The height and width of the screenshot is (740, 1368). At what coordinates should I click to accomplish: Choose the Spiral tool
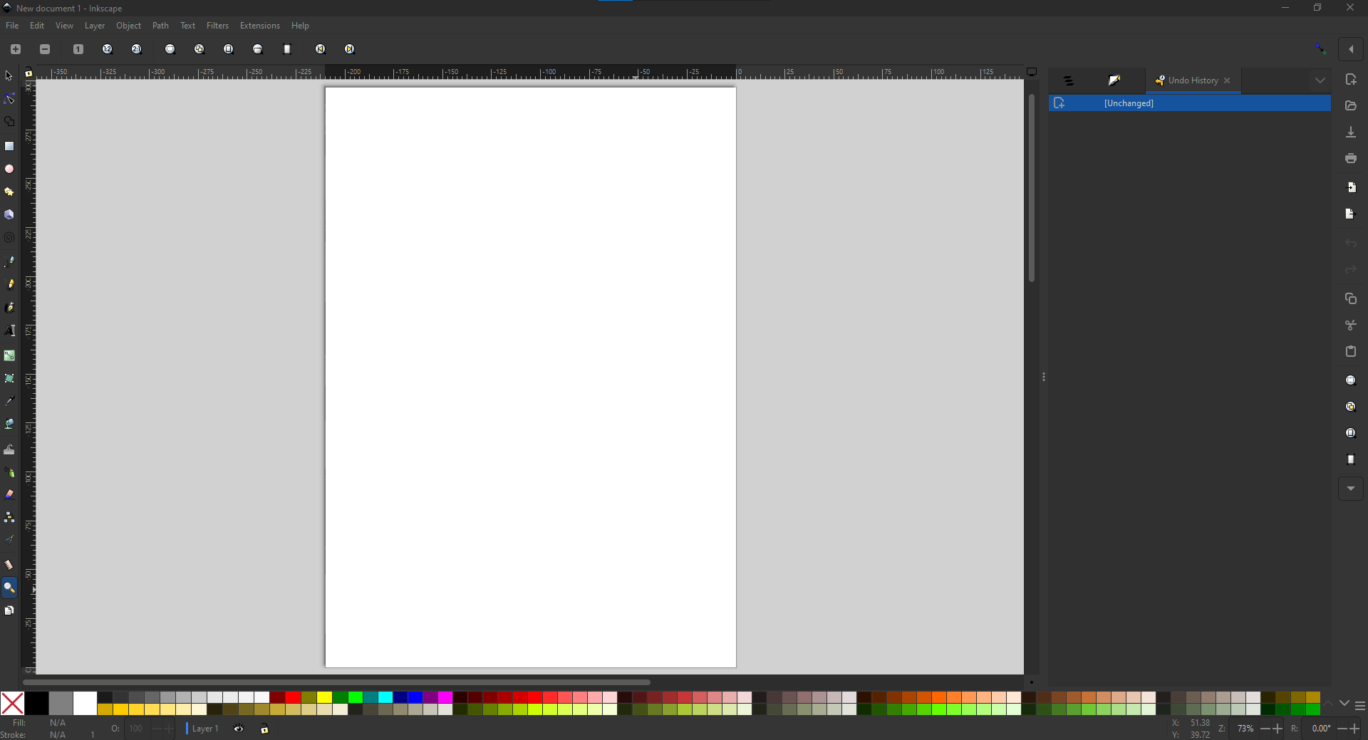tap(9, 238)
